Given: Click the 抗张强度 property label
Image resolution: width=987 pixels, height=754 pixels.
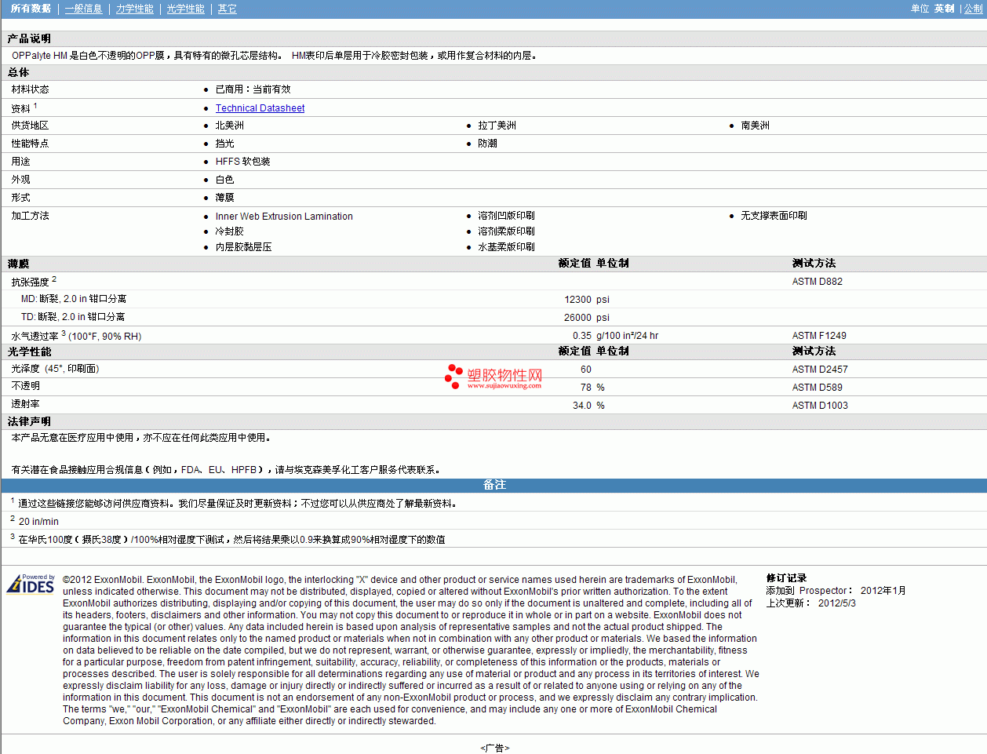Looking at the screenshot, I should 31,282.
